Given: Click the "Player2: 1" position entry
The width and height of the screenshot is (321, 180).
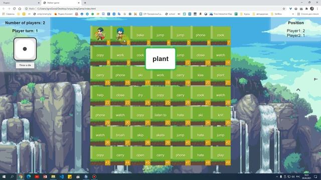Looking at the screenshot, I should 296,35.
